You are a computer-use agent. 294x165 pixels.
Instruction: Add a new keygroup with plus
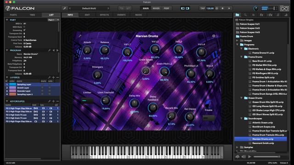[54, 101]
